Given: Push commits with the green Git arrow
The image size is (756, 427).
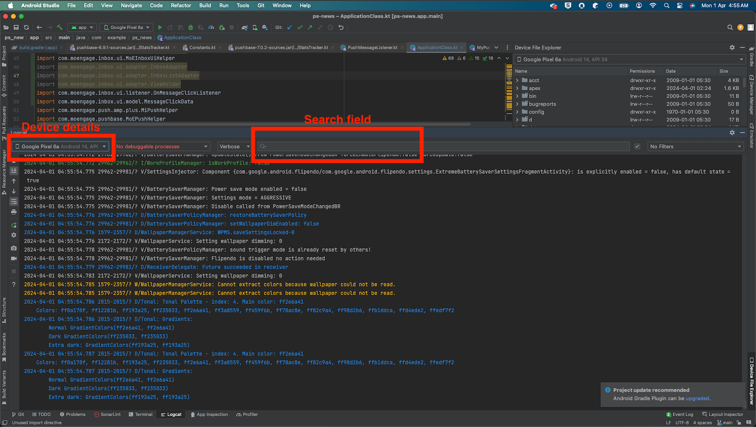Looking at the screenshot, I should [x=310, y=27].
